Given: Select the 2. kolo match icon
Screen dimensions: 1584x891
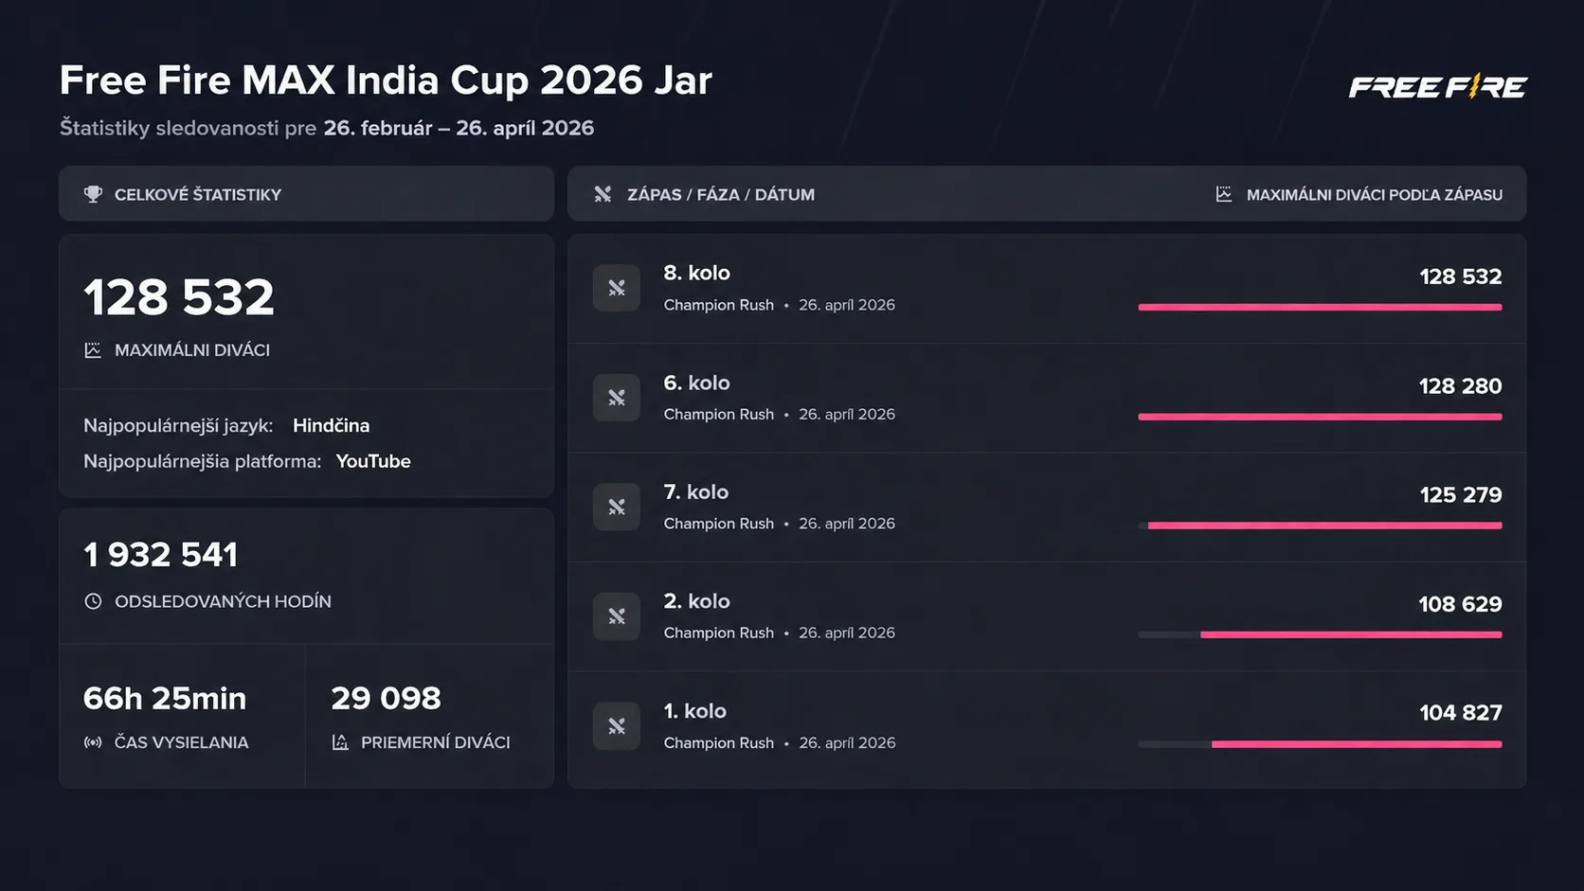Looking at the screenshot, I should click(617, 616).
